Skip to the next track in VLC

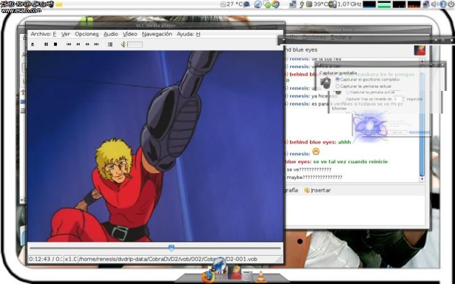coord(97,44)
